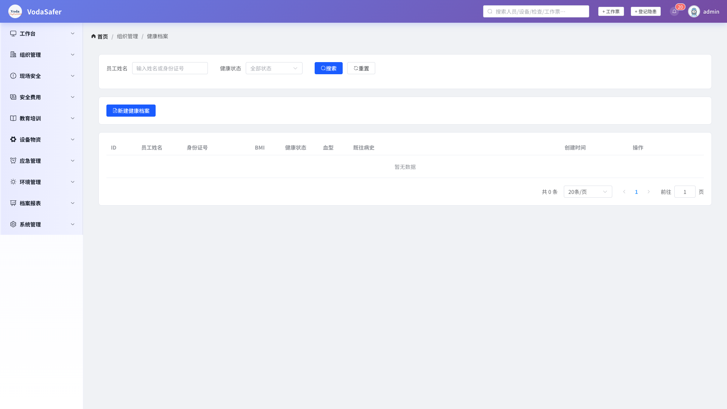Click the 档案报表 chart icon
Image resolution: width=727 pixels, height=409 pixels.
click(x=13, y=203)
